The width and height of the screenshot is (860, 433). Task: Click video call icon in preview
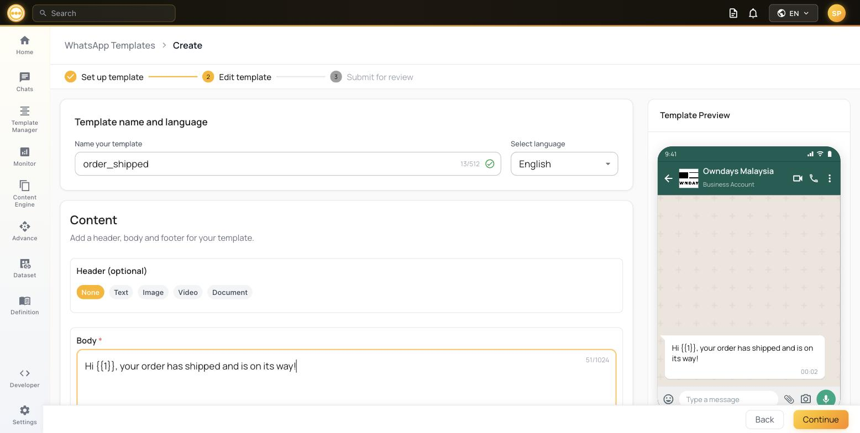pyautogui.click(x=798, y=178)
